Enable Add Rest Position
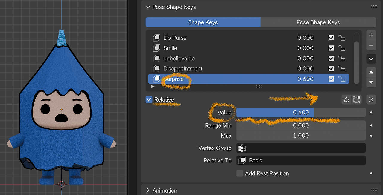 coord(240,173)
